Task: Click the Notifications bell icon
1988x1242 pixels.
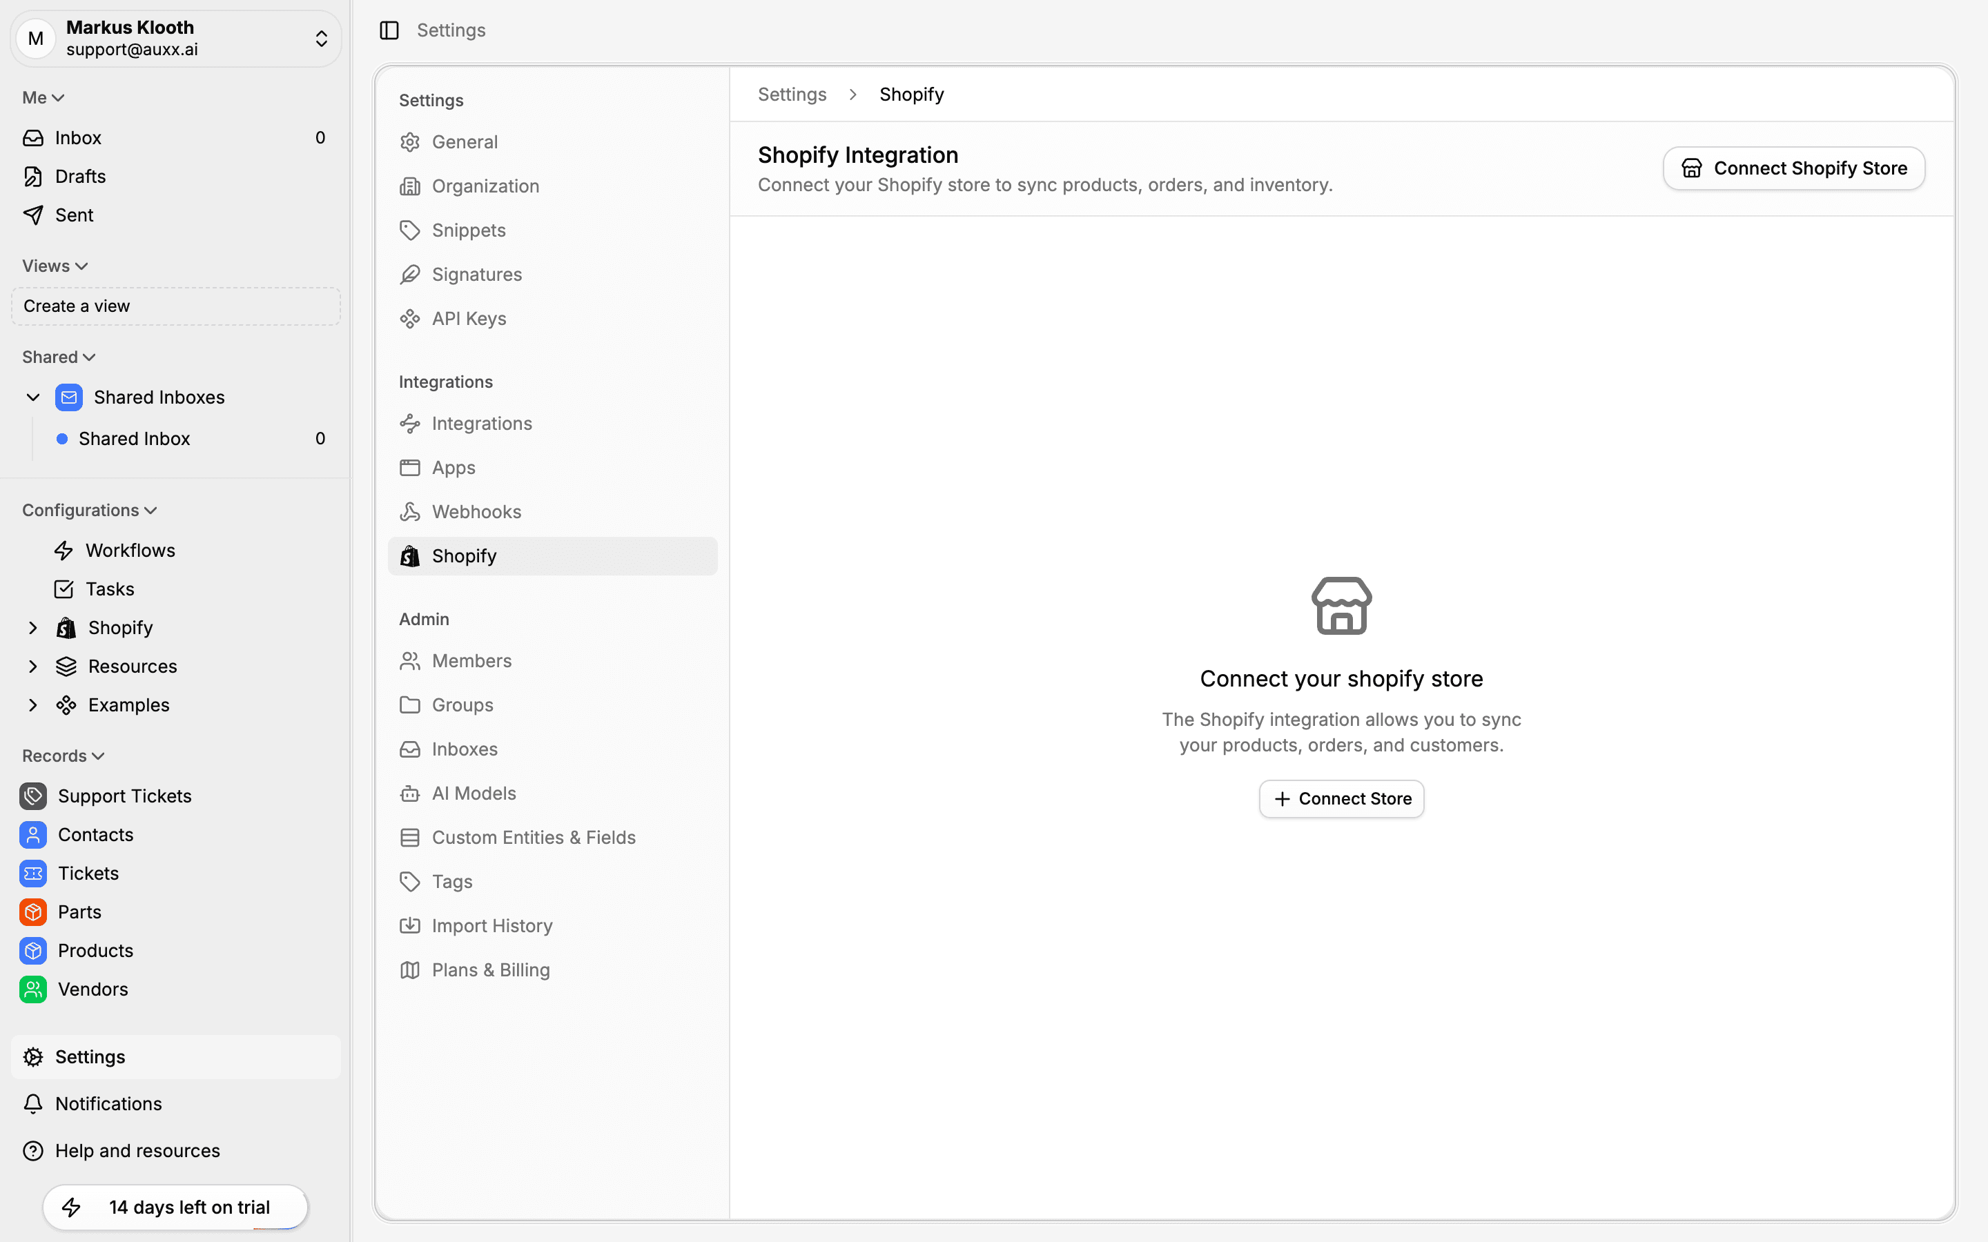Action: [33, 1104]
